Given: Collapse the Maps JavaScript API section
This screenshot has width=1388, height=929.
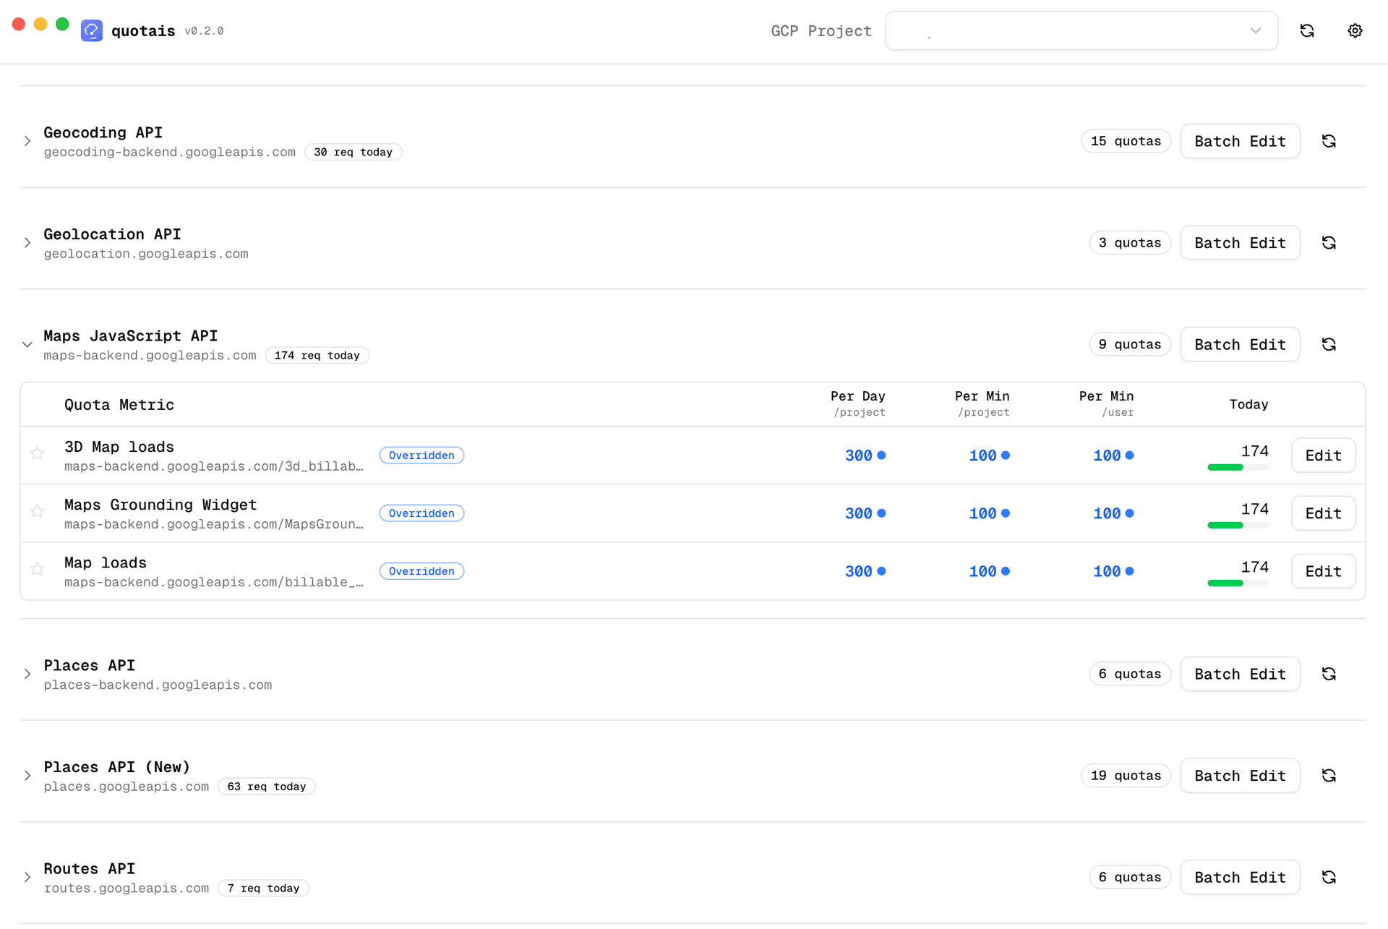Looking at the screenshot, I should 27,344.
